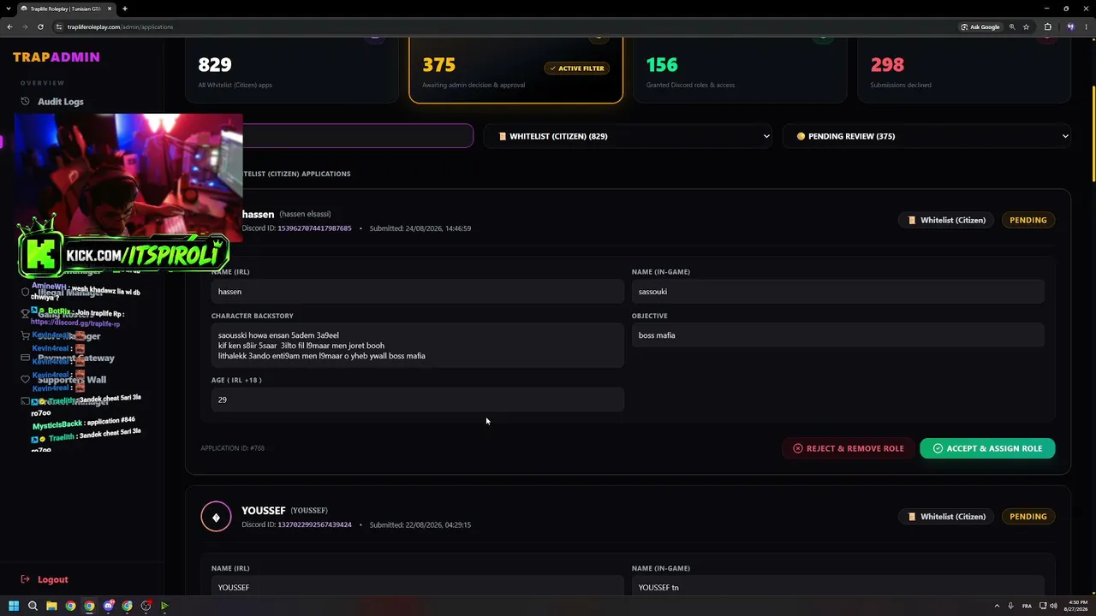This screenshot has width=1096, height=616.
Task: Open the Gang Rosters trophy icon
Action: coord(25,314)
